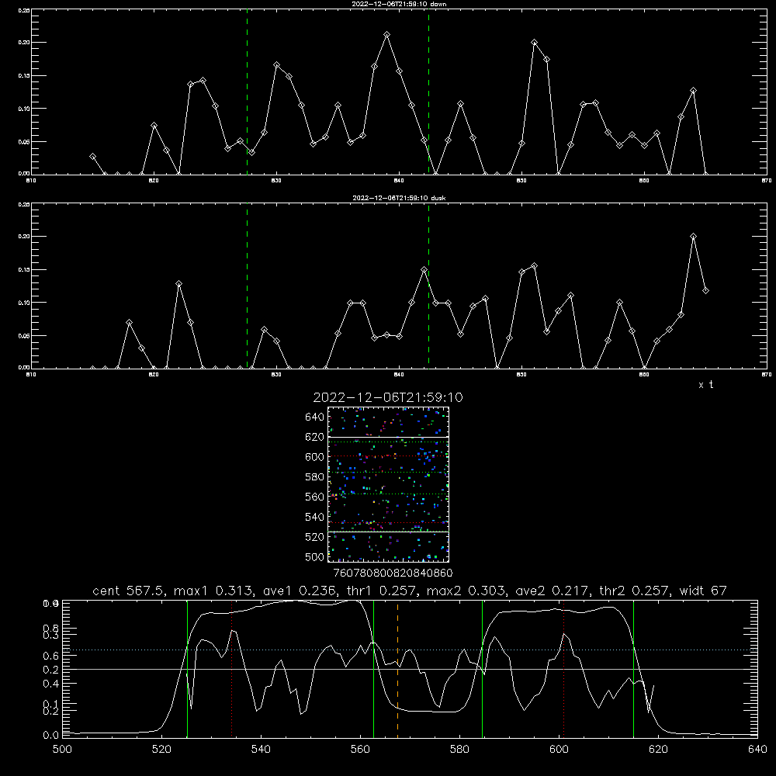Click the '640' y-axis label of center image
This screenshot has height=776, width=776.
click(x=315, y=417)
